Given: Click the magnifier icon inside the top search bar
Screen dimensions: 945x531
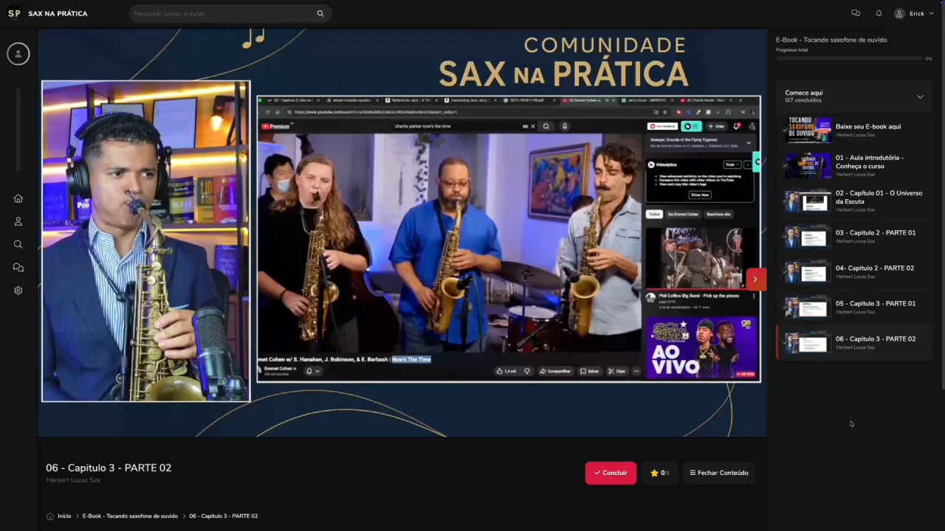Looking at the screenshot, I should (x=320, y=13).
